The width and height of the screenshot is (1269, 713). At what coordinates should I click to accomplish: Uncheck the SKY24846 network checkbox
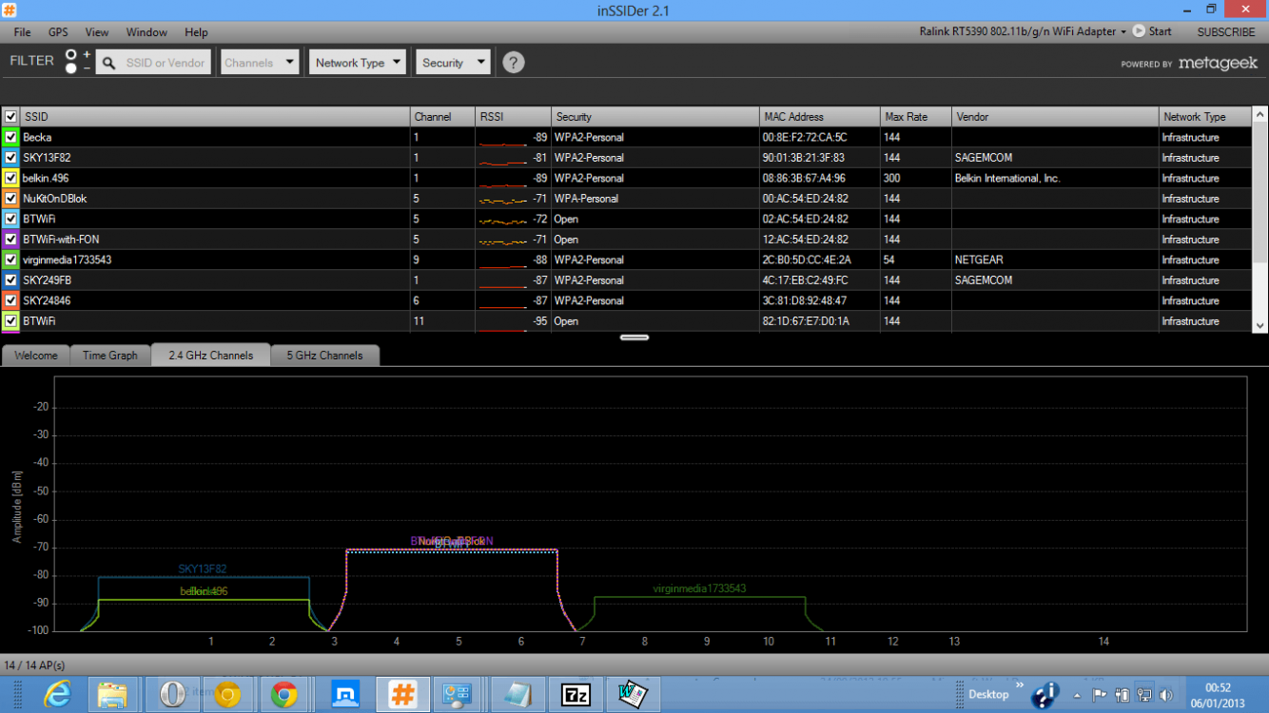pyautogui.click(x=11, y=300)
